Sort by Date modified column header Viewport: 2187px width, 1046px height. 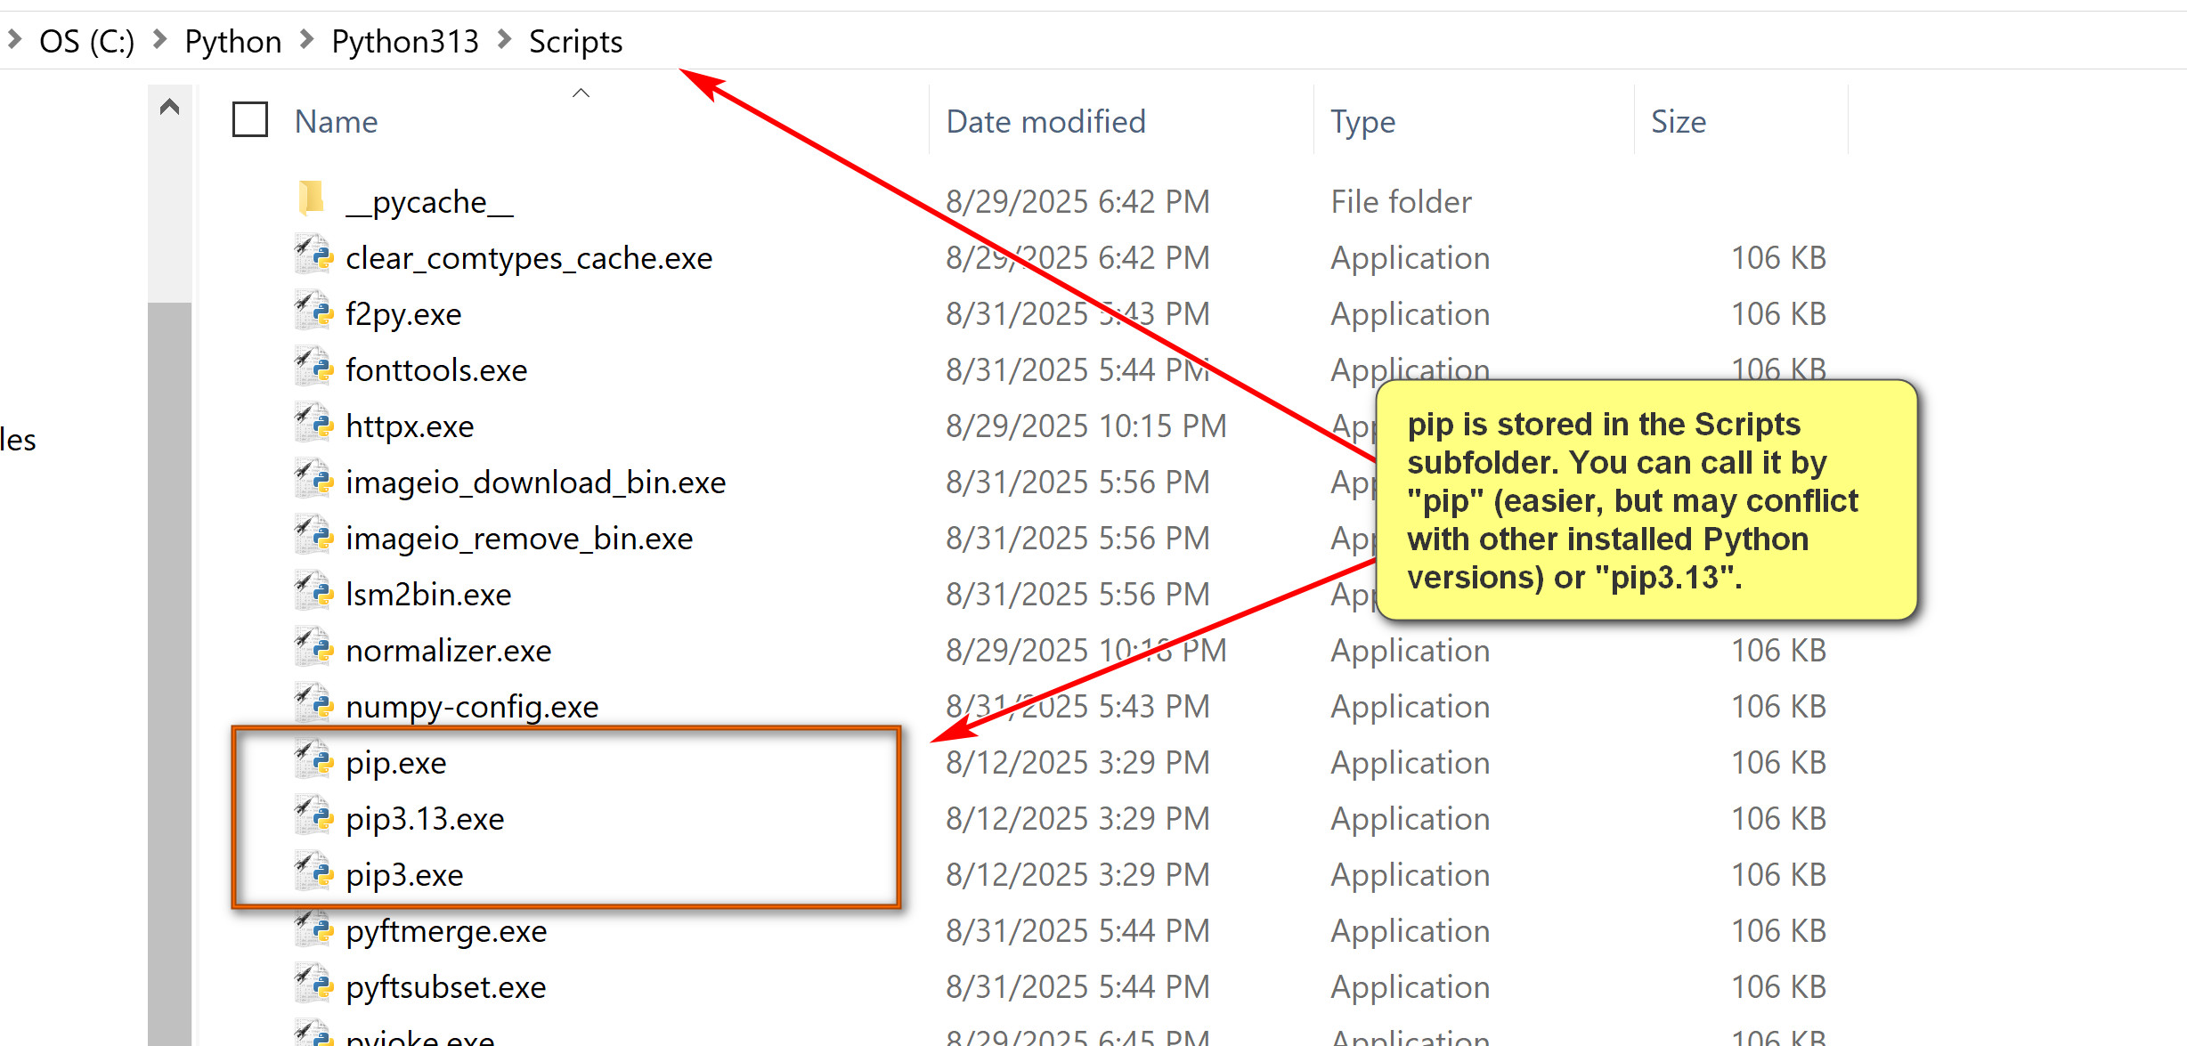[x=1045, y=122]
